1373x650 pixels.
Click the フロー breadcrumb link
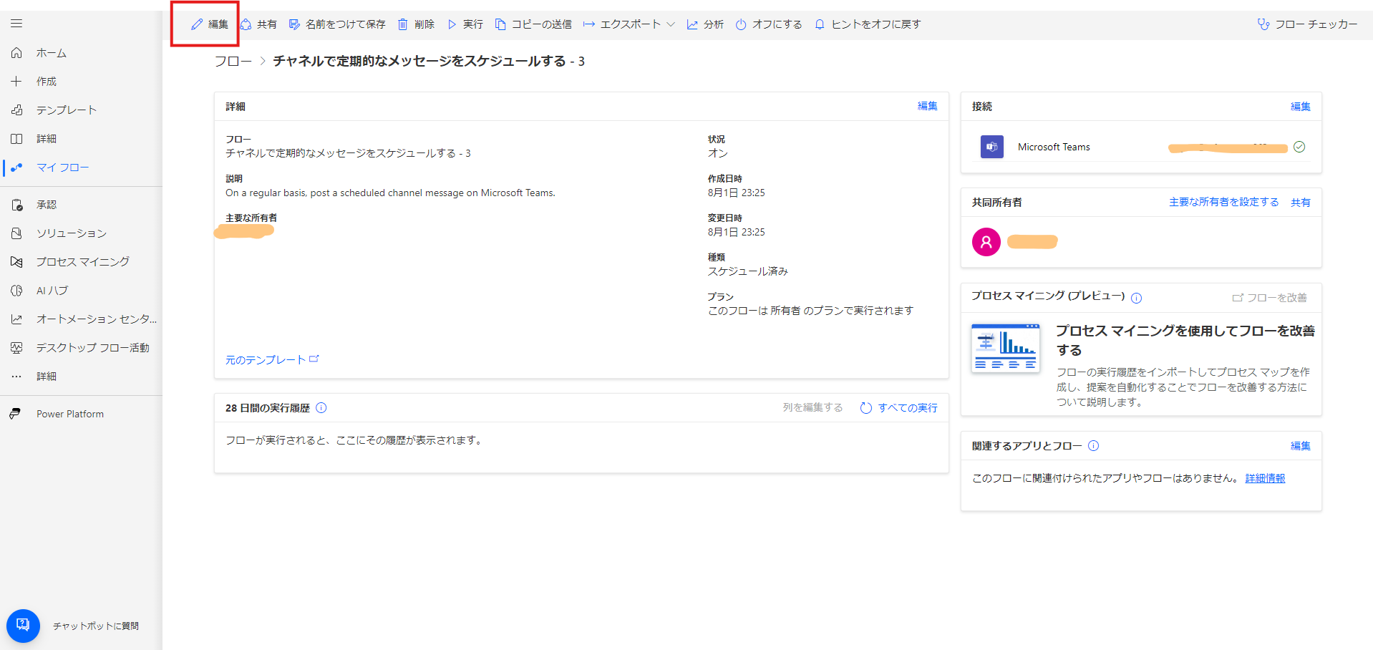click(x=233, y=62)
